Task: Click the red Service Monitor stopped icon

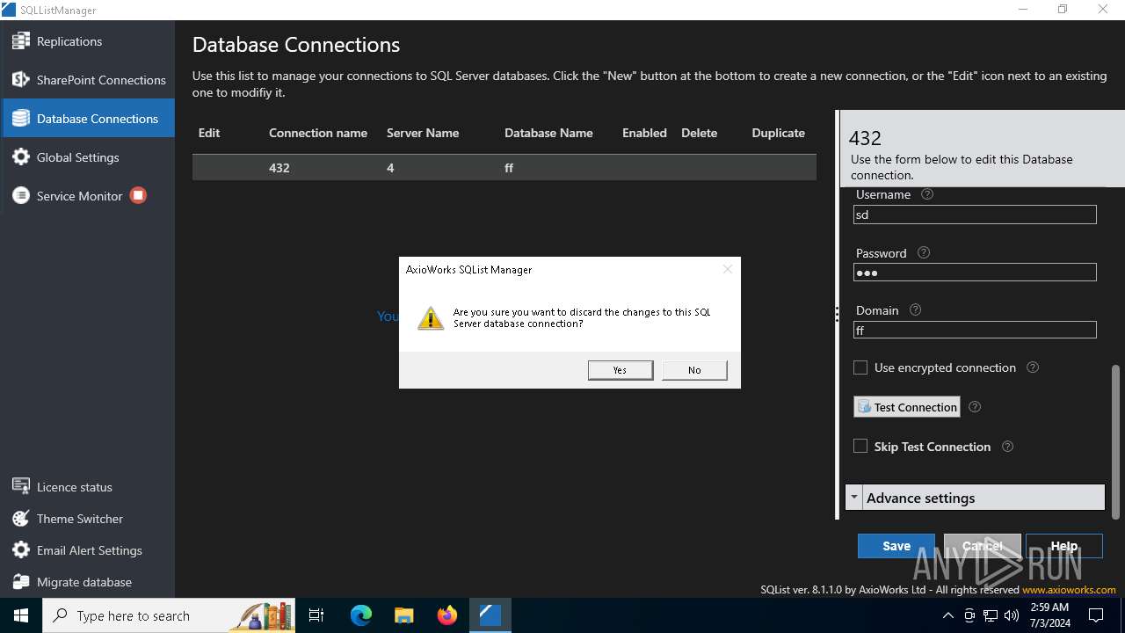Action: pos(138,195)
